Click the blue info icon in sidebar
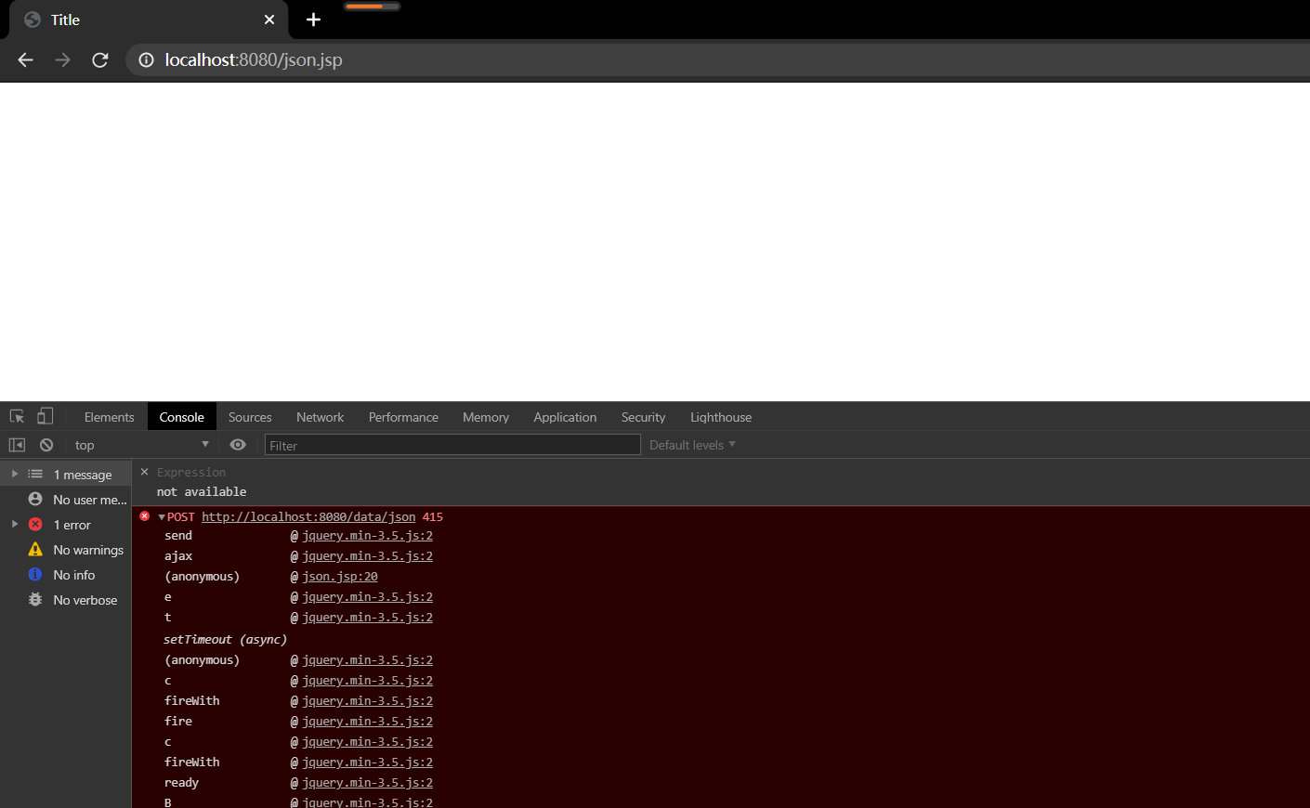 pyautogui.click(x=35, y=574)
